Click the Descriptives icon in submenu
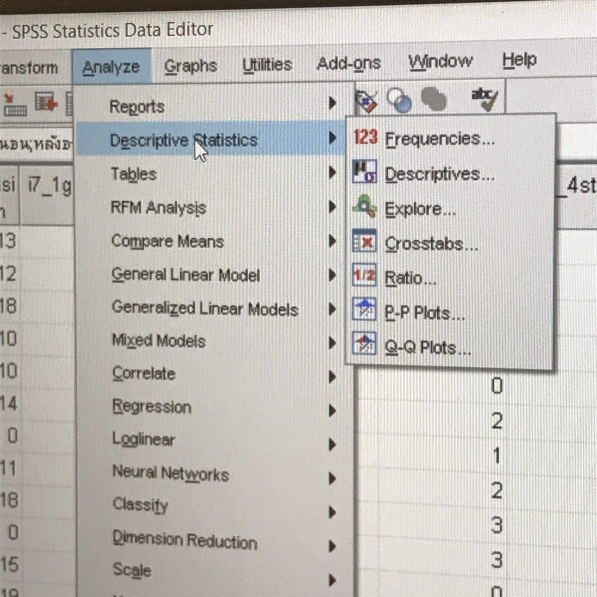The image size is (597, 597). 365,172
